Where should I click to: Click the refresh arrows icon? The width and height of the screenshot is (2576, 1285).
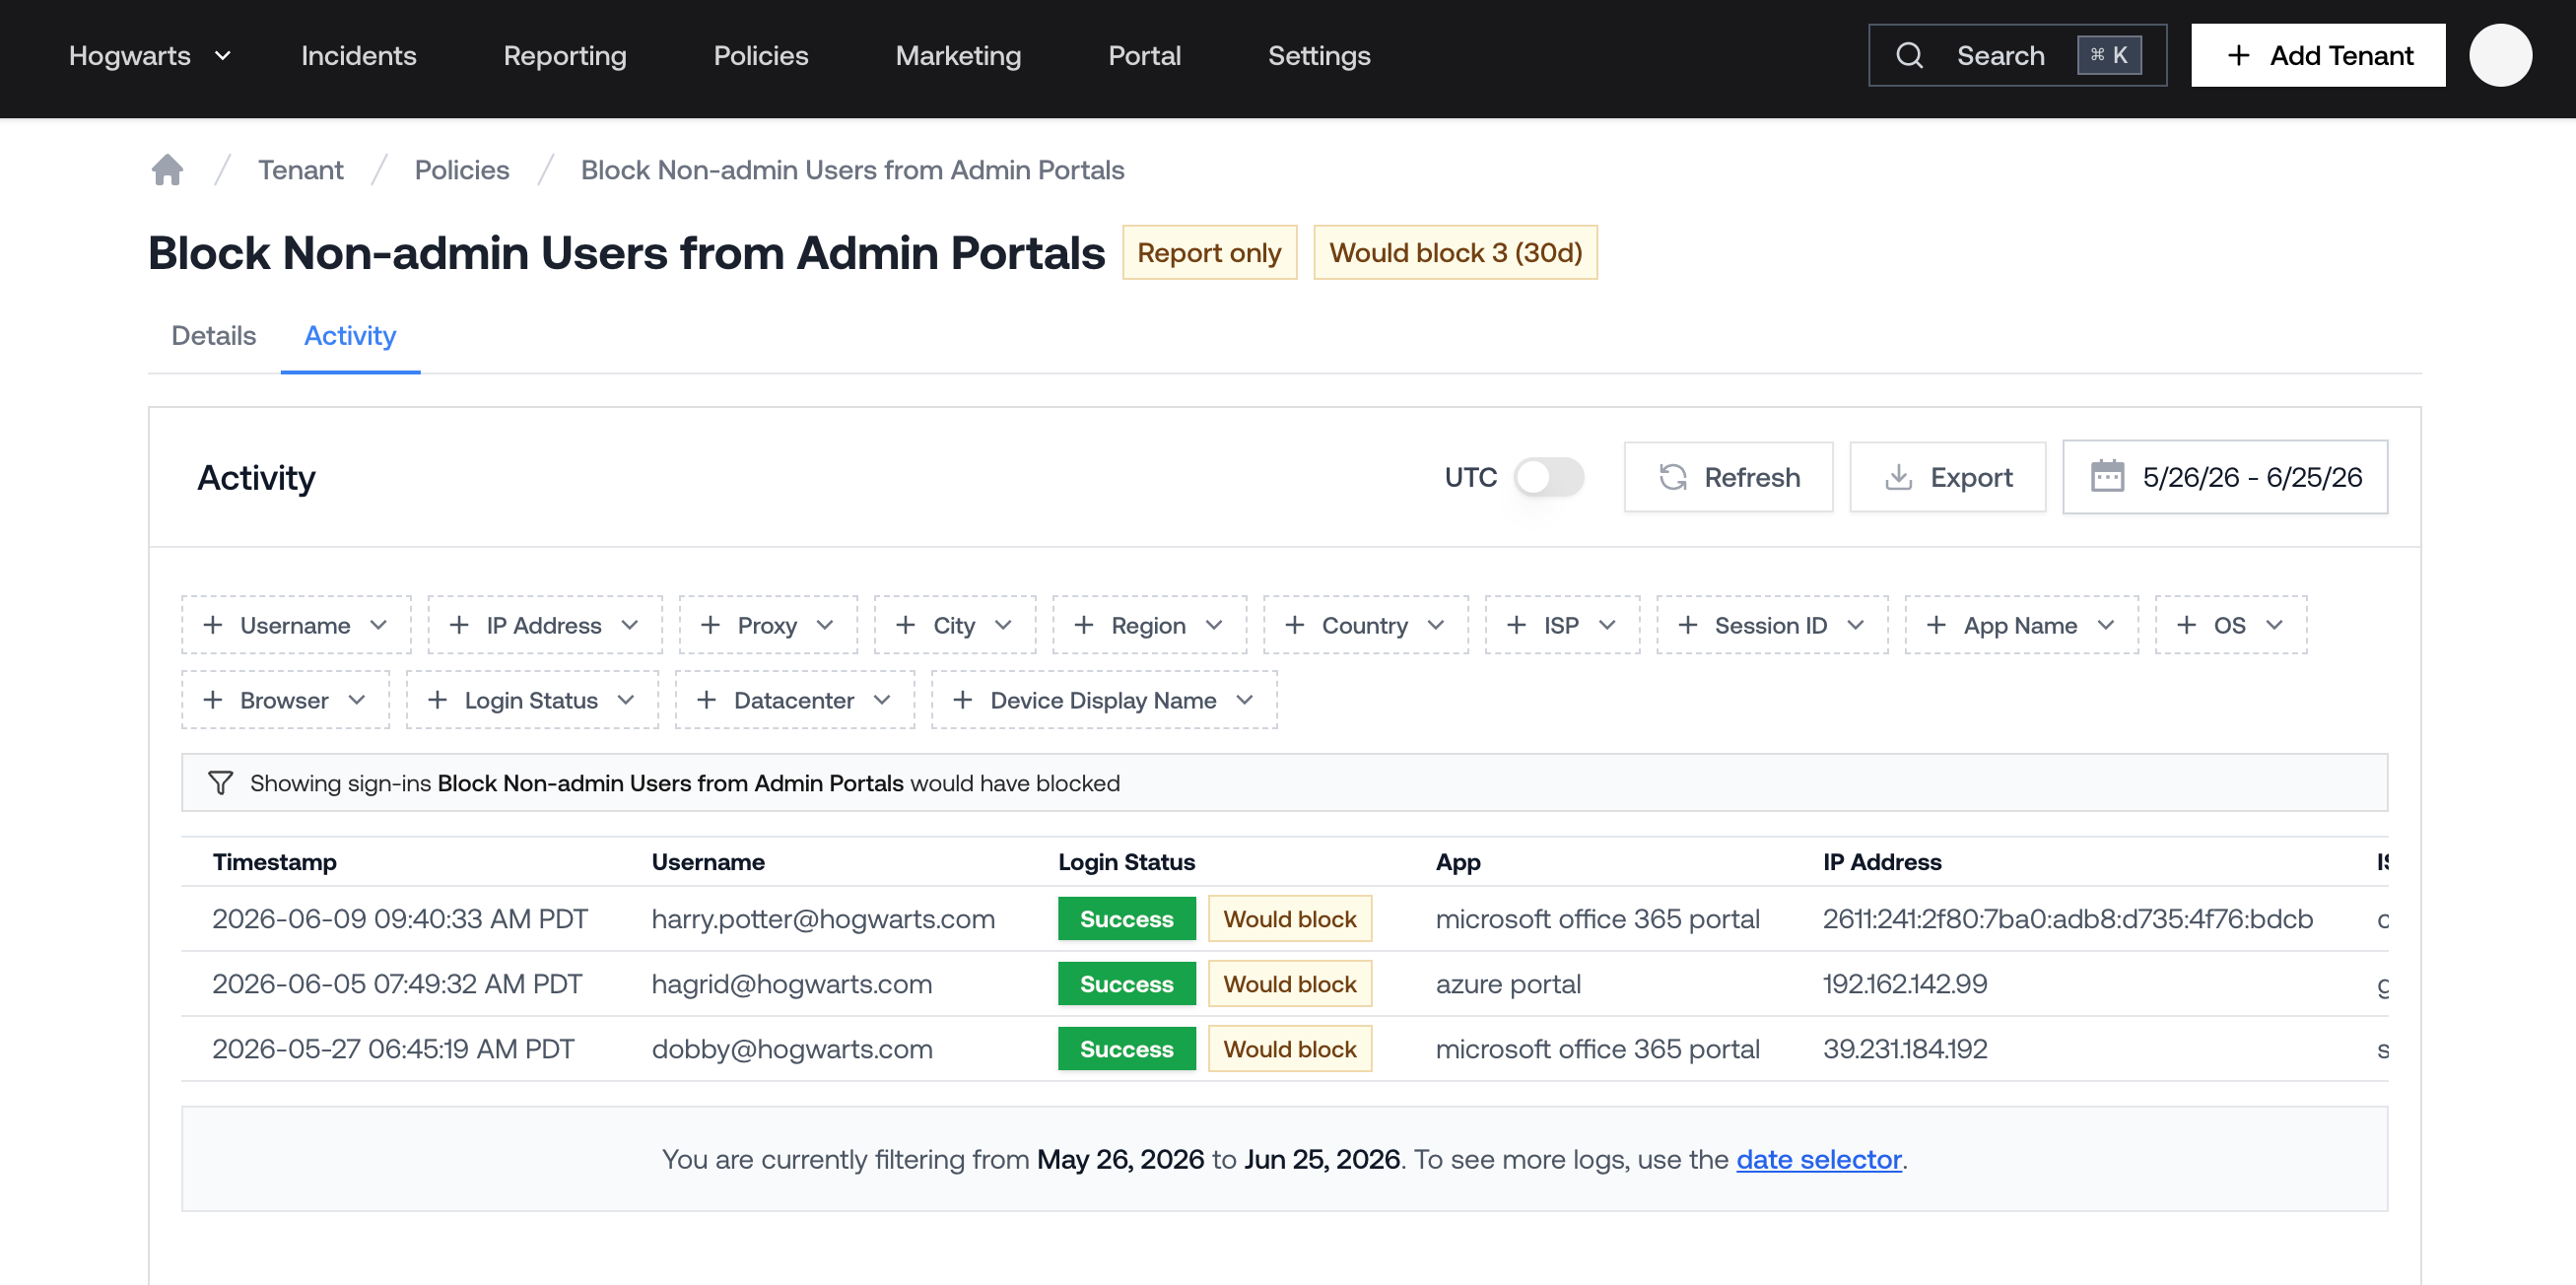click(1673, 477)
